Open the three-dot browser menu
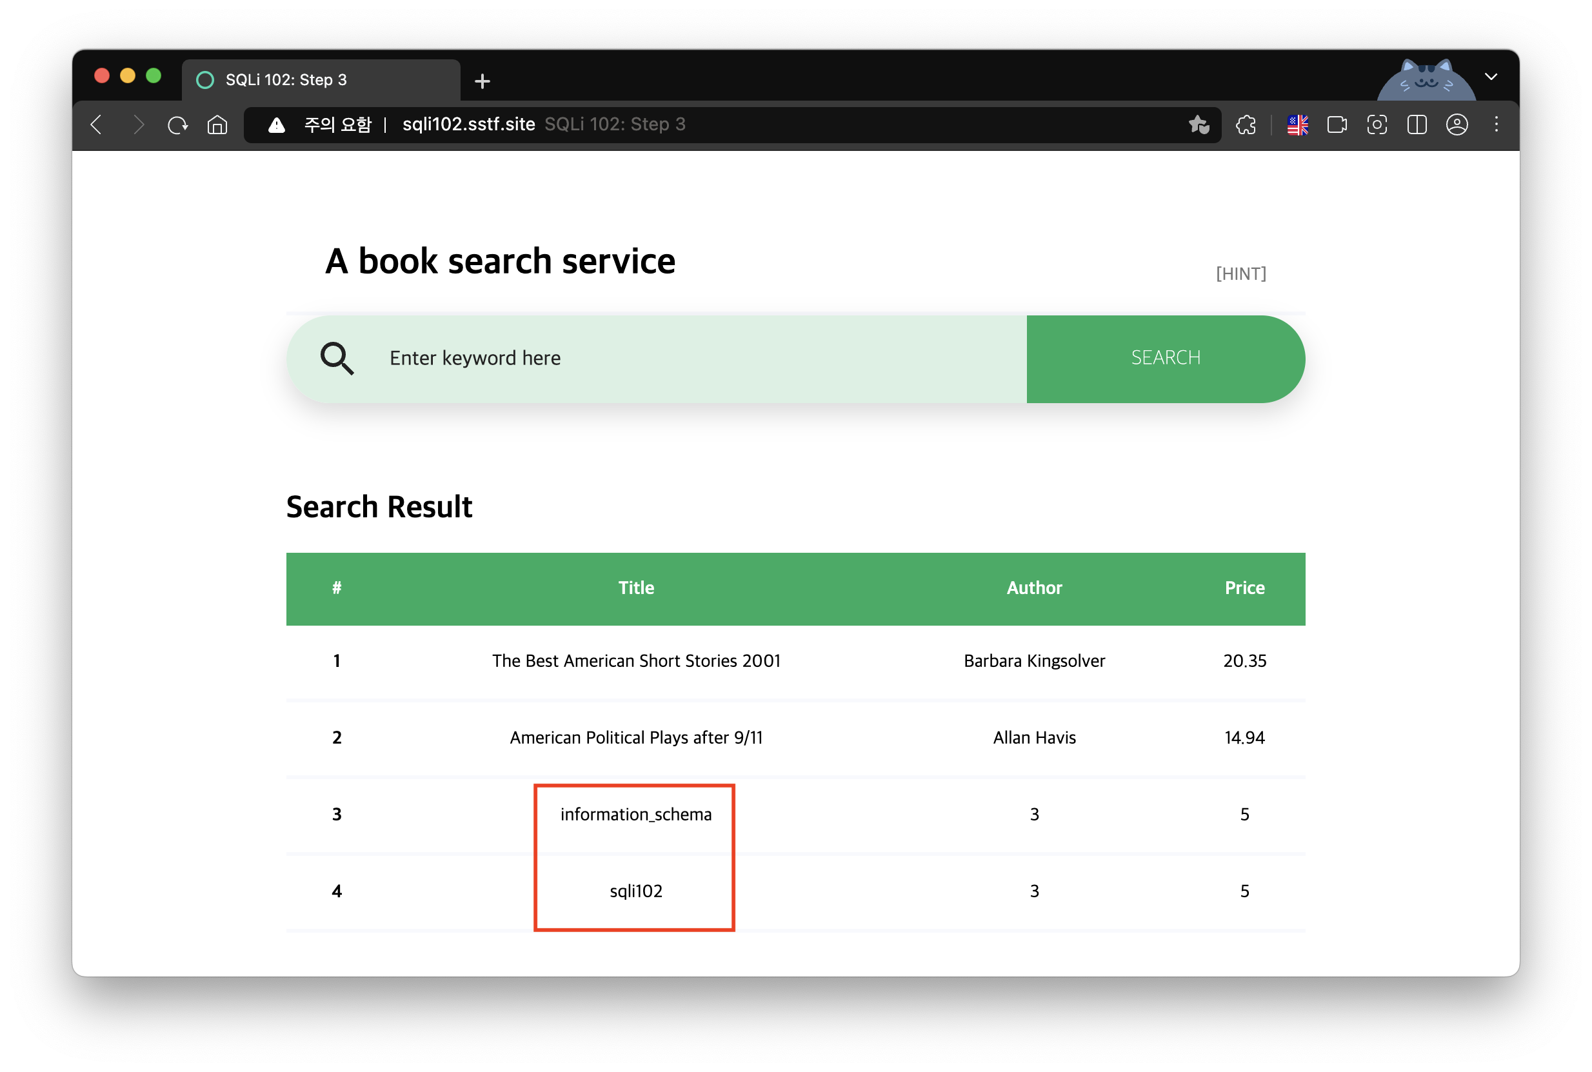Screen dimensions: 1592x1072 coord(1497,124)
